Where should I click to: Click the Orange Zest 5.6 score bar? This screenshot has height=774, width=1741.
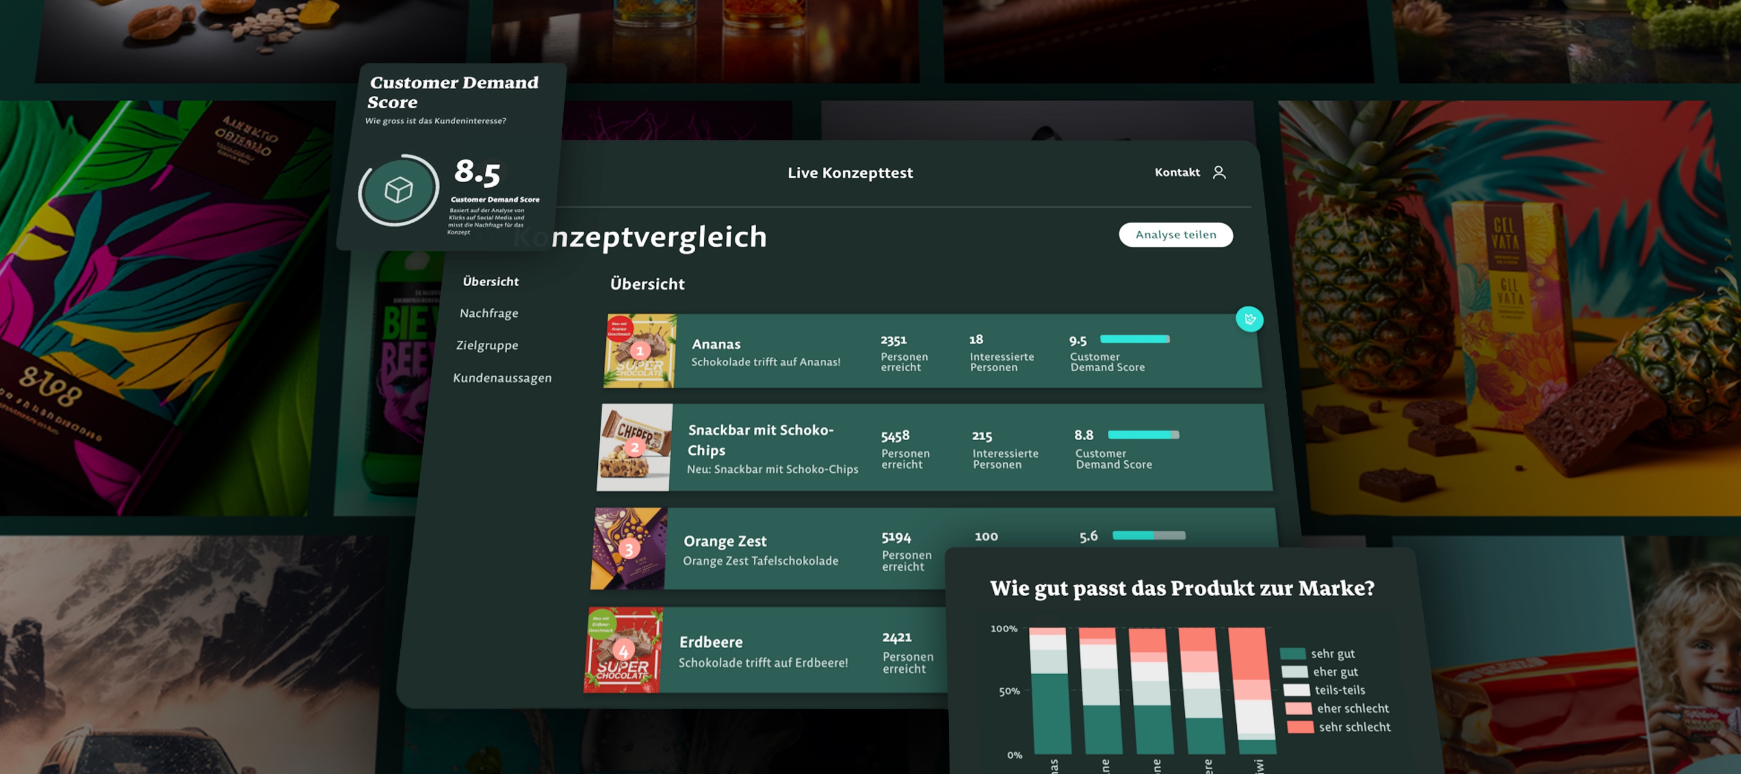pyautogui.click(x=1149, y=535)
